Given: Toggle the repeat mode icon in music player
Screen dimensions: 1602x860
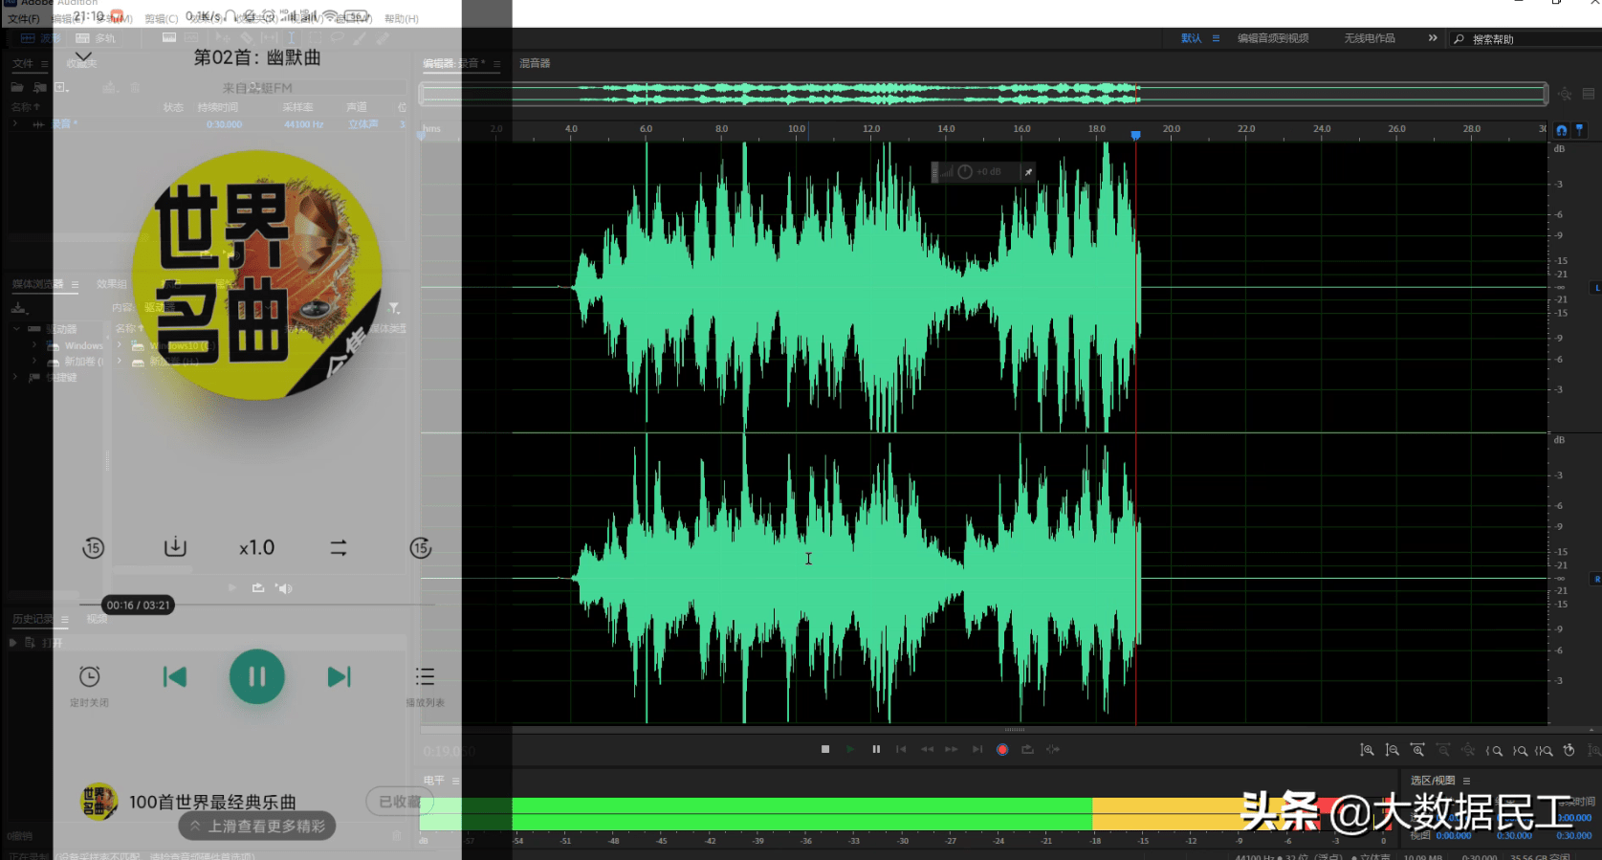Looking at the screenshot, I should pyautogui.click(x=339, y=548).
